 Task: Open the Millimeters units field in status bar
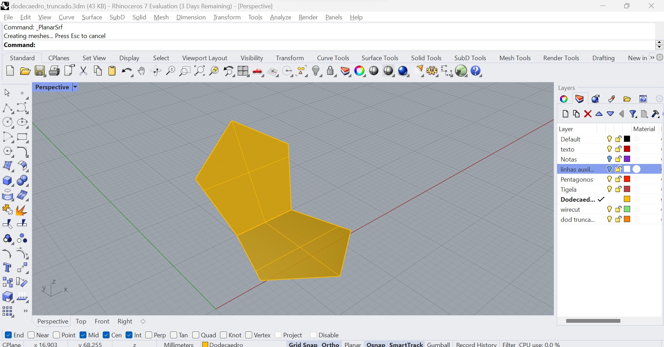[179, 344]
